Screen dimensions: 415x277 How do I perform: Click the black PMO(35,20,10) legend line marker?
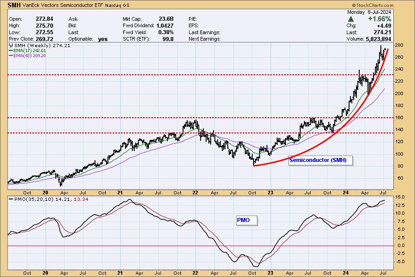[11, 199]
